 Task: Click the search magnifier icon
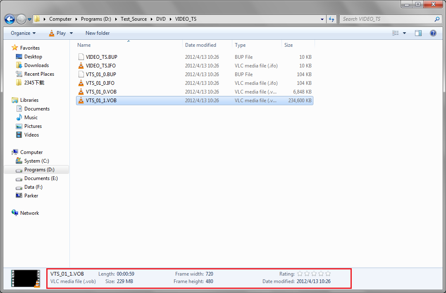pos(437,19)
